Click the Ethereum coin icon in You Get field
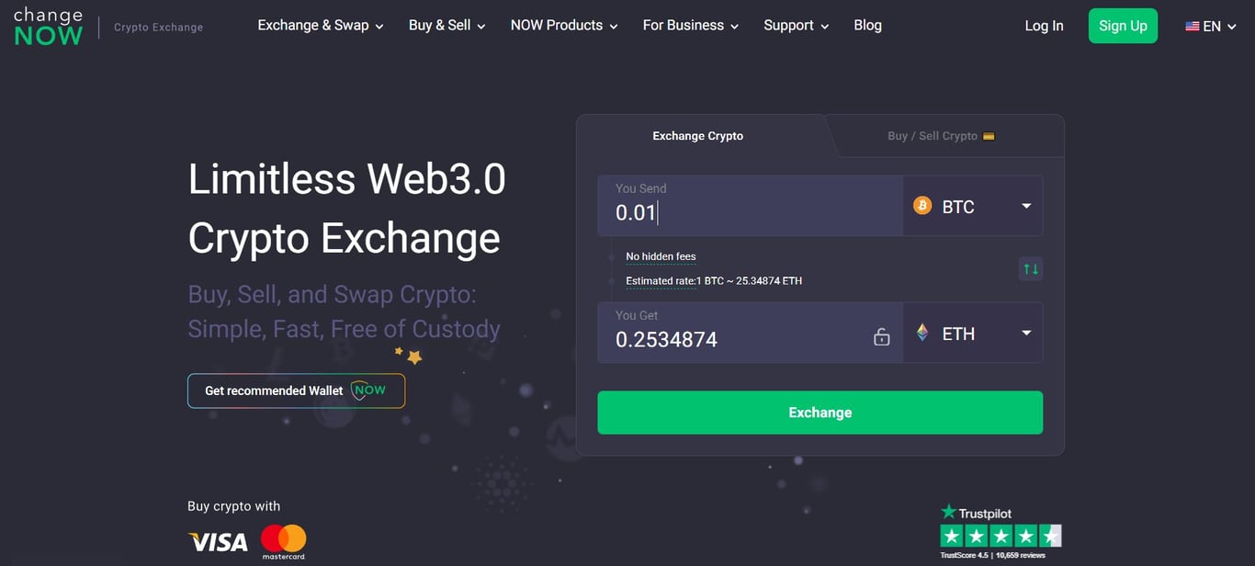This screenshot has height=566, width=1255. tap(921, 332)
